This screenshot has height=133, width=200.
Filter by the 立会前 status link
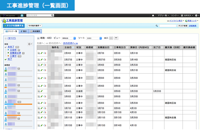pos(13,50)
